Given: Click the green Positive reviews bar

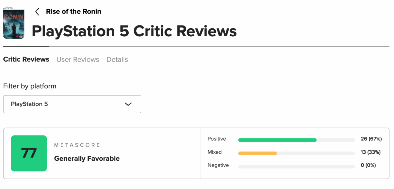Looking at the screenshot, I should click(x=277, y=140).
